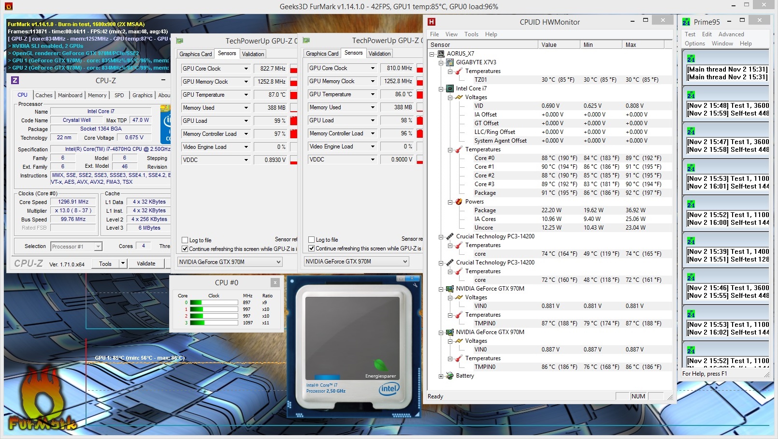Click worker icon above the 15:47 Test 1 log
778x439 pixels.
pos(691,132)
